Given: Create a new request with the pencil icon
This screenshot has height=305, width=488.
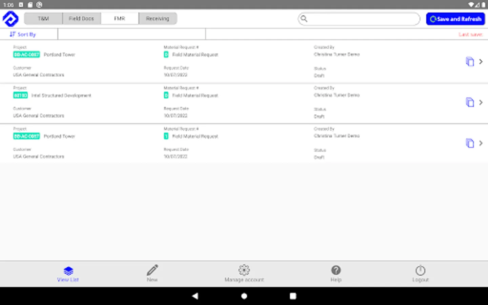Looking at the screenshot, I should click(152, 273).
